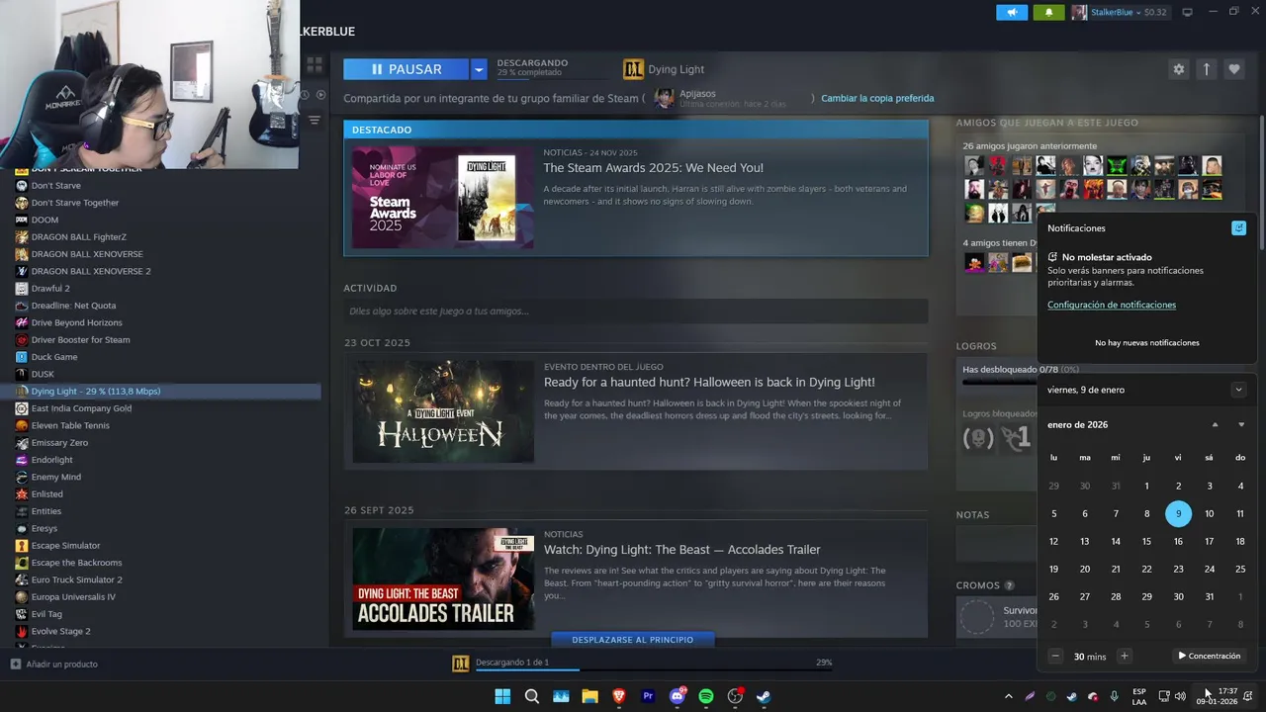Click the activity comment input field
The image size is (1266, 712).
pyautogui.click(x=635, y=311)
